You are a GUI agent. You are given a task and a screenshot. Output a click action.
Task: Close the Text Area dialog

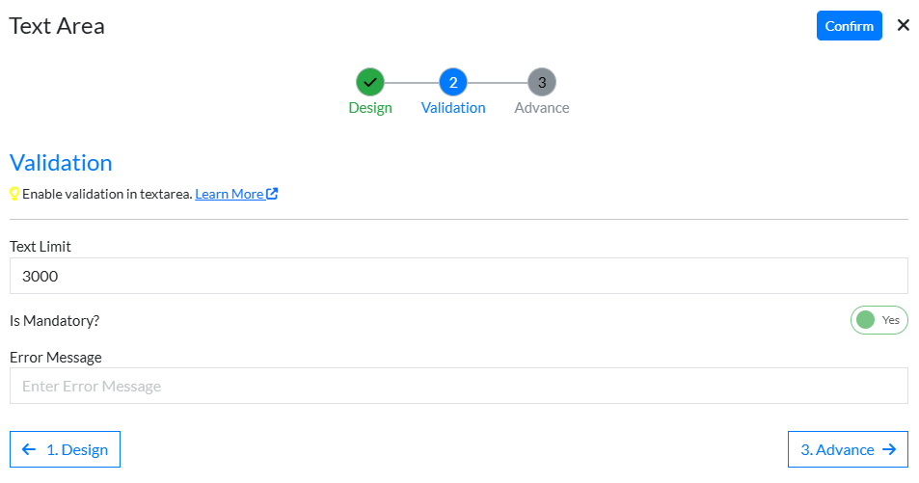point(903,25)
